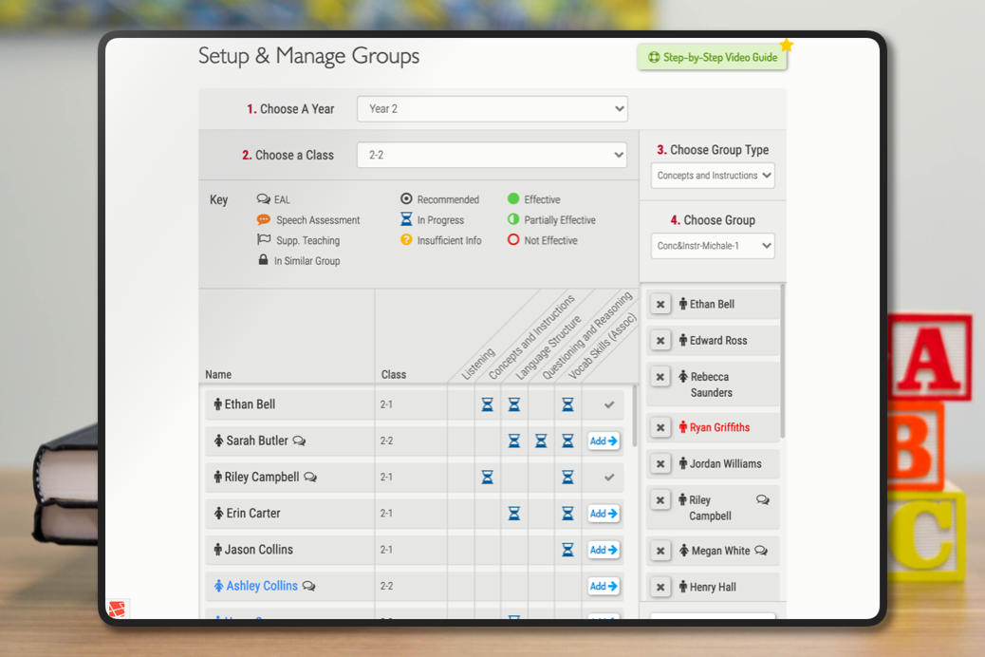
Task: Add Sarah Butler to the group
Action: pyautogui.click(x=604, y=441)
